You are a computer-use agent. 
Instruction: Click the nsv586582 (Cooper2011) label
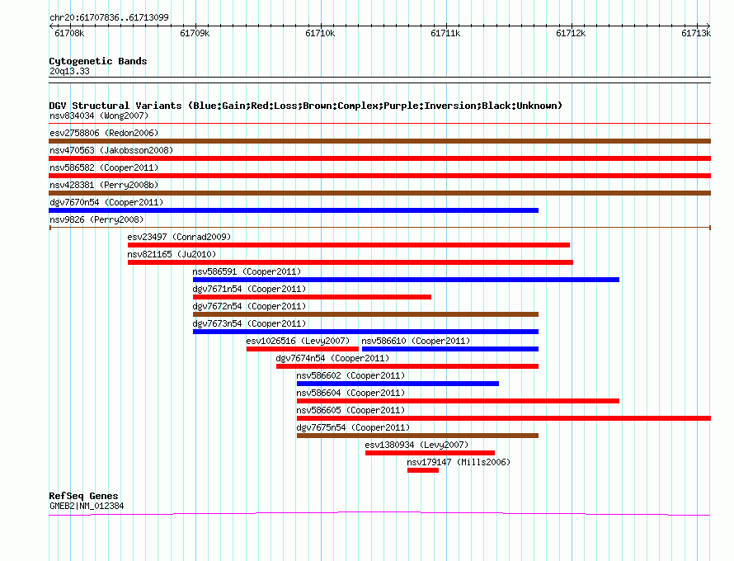104,167
